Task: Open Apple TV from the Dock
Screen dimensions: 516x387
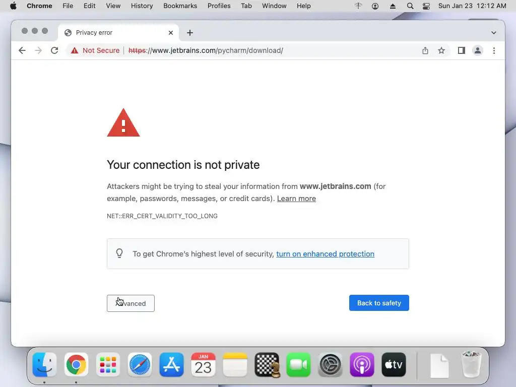Action: pyautogui.click(x=394, y=365)
